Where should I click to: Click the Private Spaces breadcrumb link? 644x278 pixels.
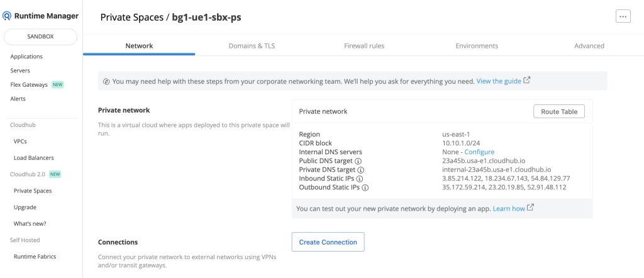coord(131,18)
